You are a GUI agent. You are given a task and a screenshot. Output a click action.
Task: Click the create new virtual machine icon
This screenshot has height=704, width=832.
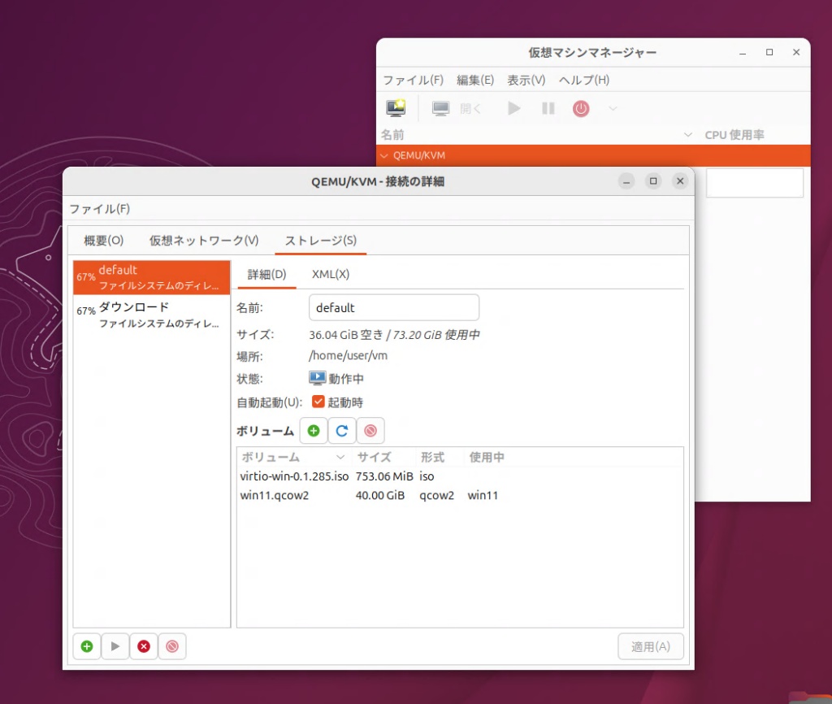pyautogui.click(x=396, y=108)
